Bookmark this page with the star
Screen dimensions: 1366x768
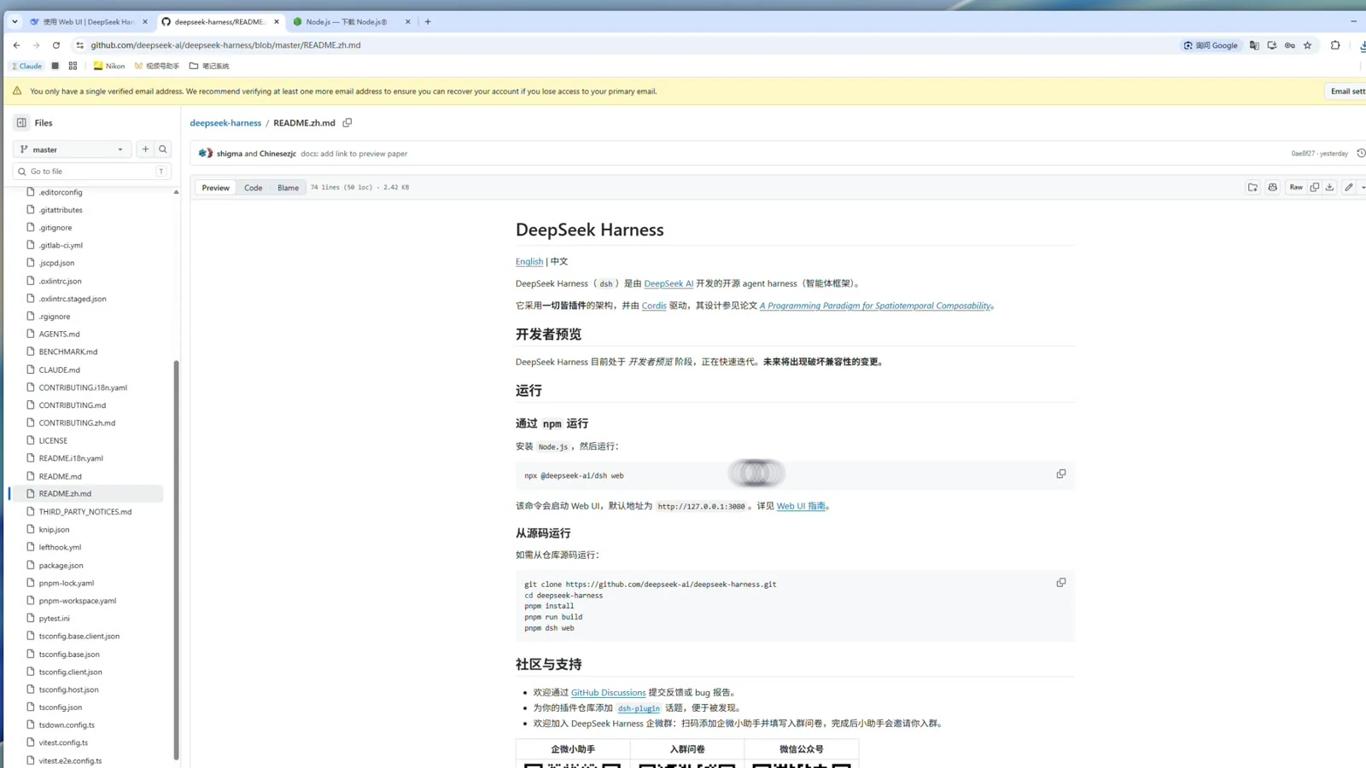[1307, 45]
